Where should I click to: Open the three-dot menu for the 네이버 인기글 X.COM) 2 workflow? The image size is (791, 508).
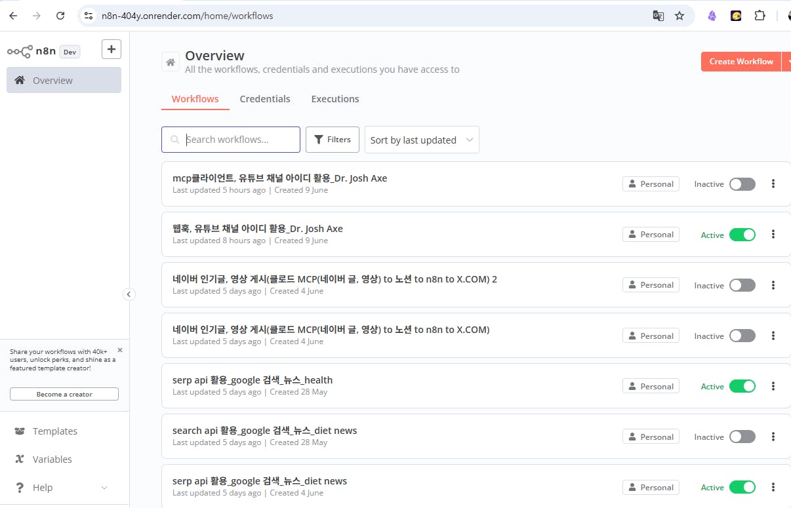[773, 285]
